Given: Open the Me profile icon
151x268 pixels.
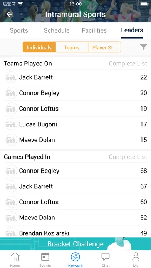Looking at the screenshot, I should [x=136, y=257].
